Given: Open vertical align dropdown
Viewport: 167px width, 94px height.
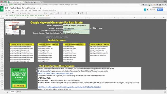Looking at the screenshot, I should coord(69,13).
